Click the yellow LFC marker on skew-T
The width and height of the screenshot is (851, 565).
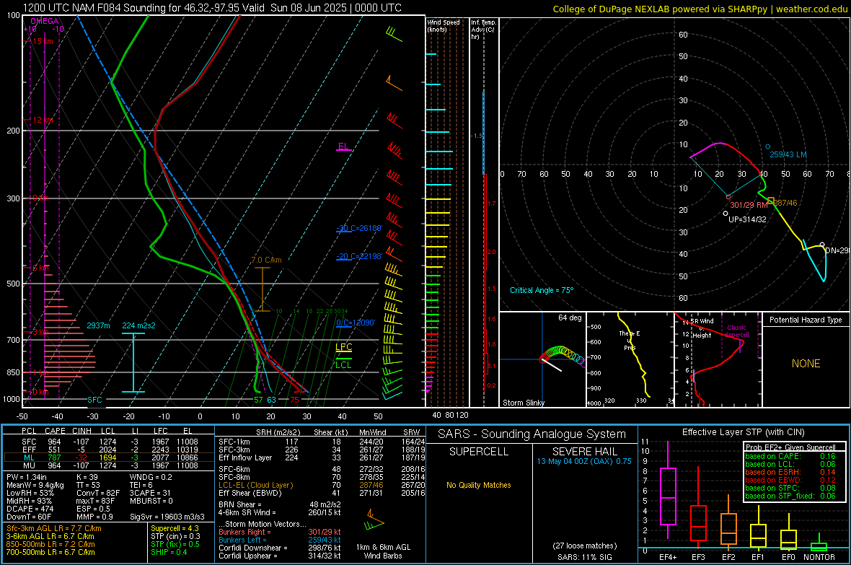[x=343, y=348]
